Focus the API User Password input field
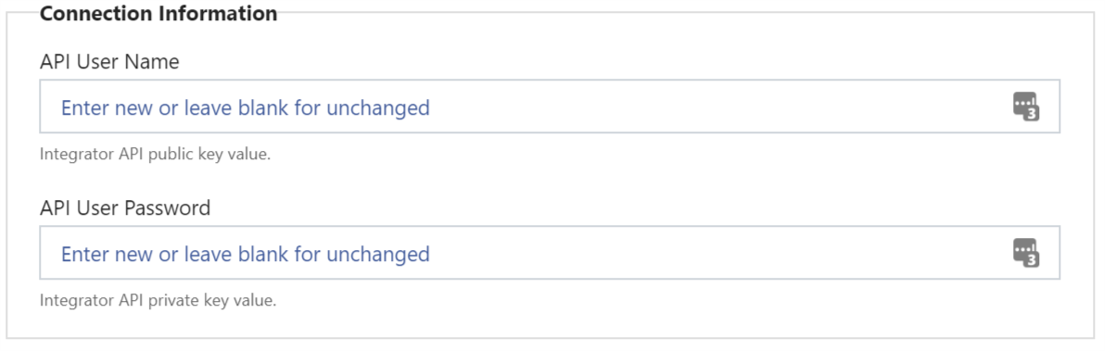Image resolution: width=1105 pixels, height=351 pixels. point(550,253)
